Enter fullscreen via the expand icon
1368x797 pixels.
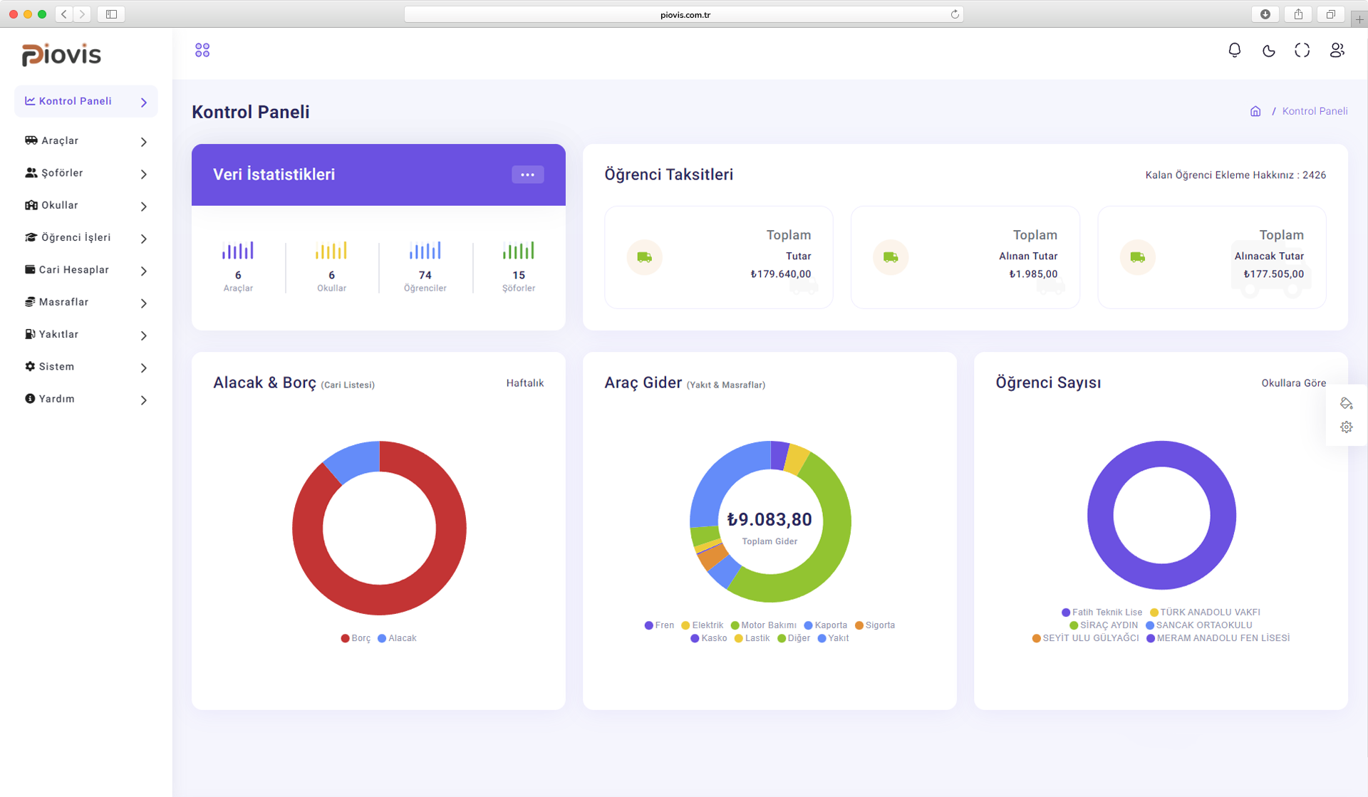(x=1302, y=51)
